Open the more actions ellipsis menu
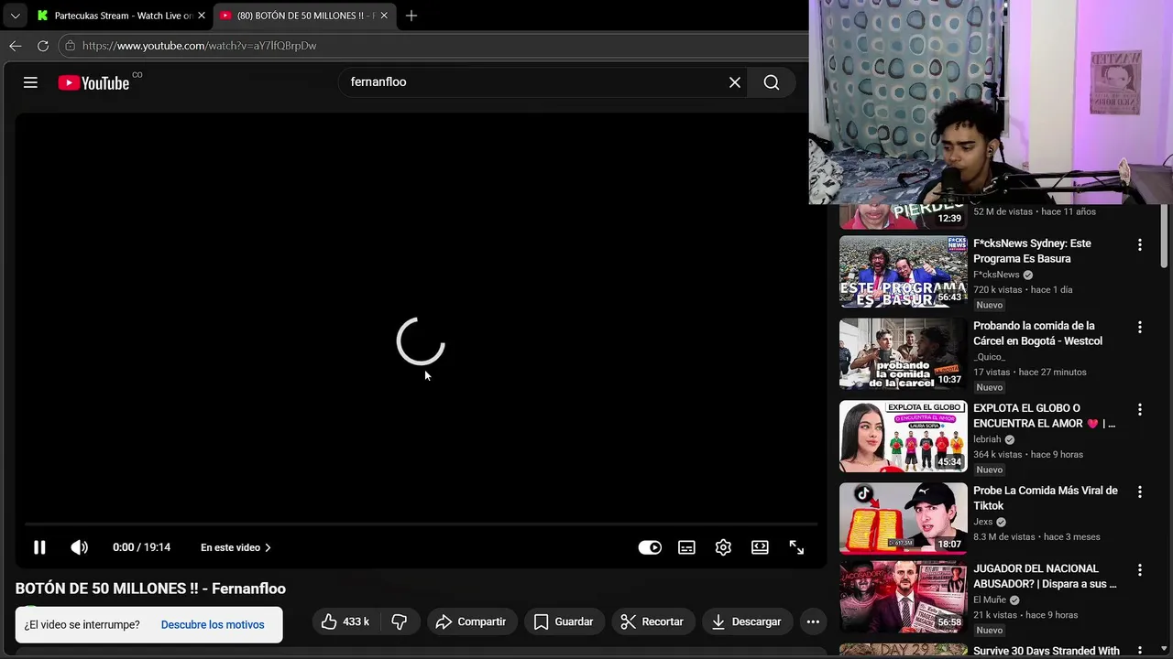 coord(813,621)
